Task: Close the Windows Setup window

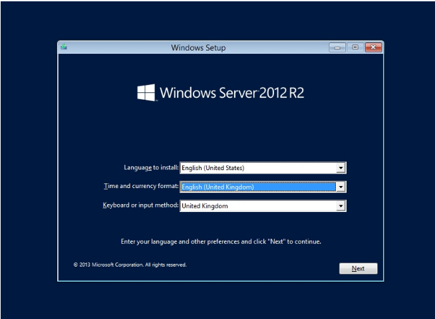Action: coord(373,47)
